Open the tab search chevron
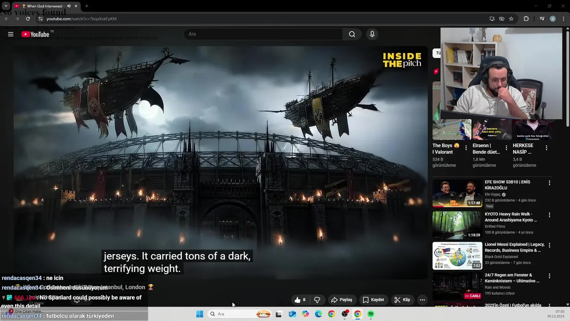 (x=6, y=6)
